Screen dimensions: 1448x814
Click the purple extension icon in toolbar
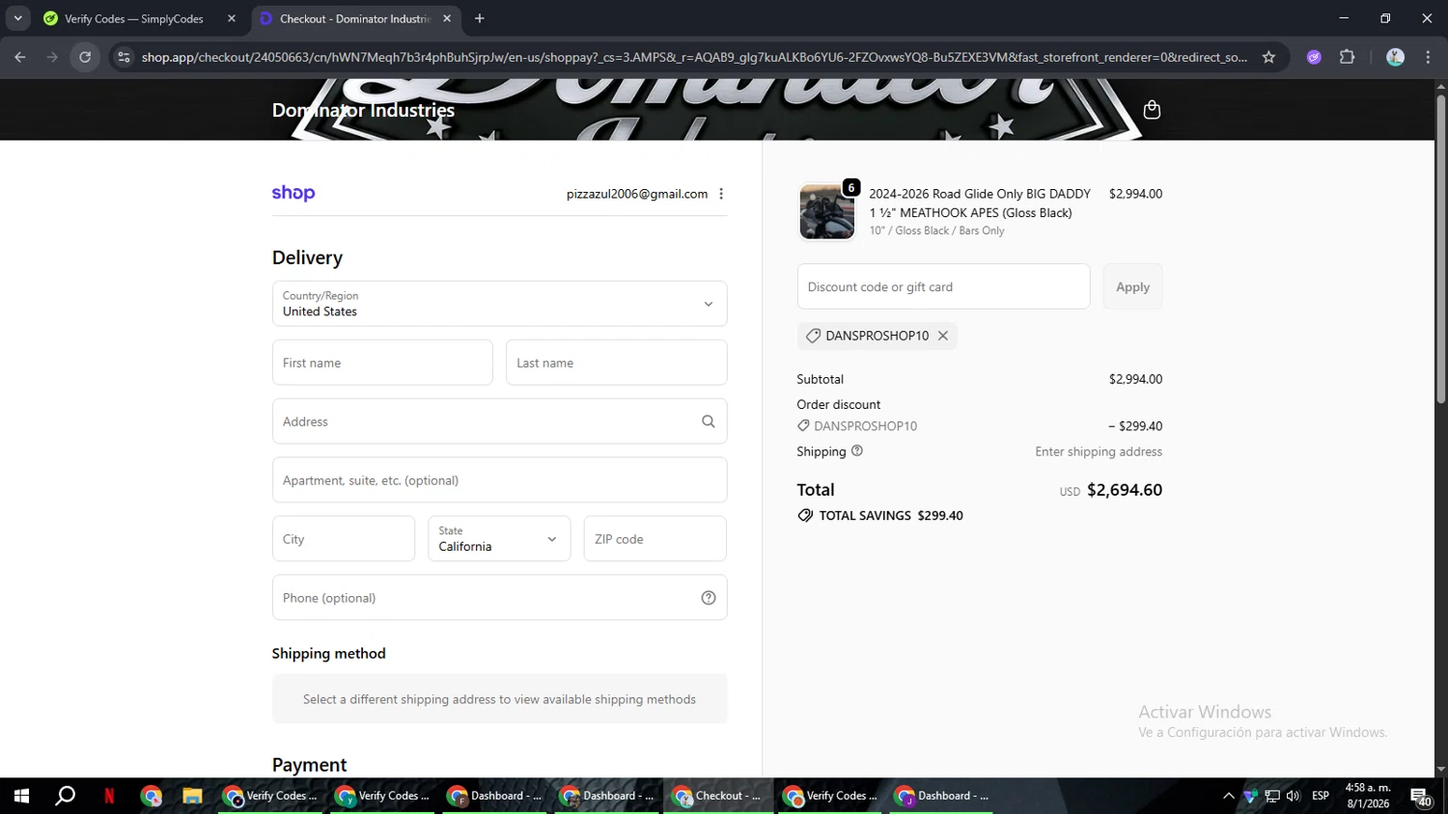tap(1314, 57)
